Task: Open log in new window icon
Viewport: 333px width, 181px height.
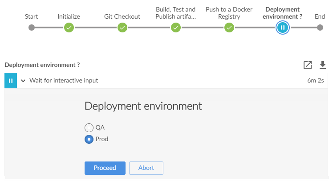Action: click(x=308, y=65)
